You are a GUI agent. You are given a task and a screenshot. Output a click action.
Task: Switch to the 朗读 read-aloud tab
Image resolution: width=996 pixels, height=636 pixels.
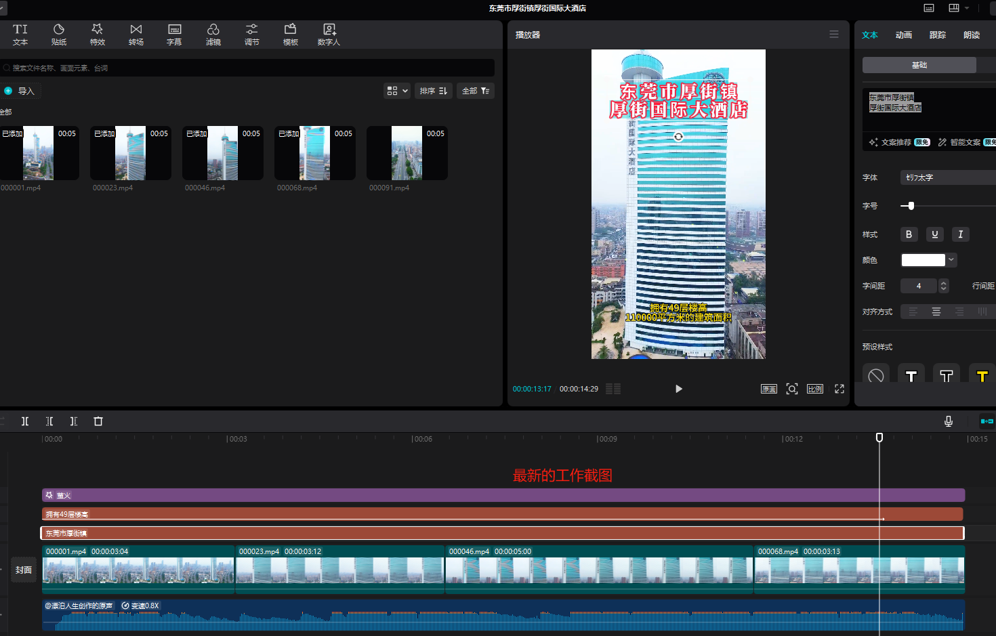[972, 35]
